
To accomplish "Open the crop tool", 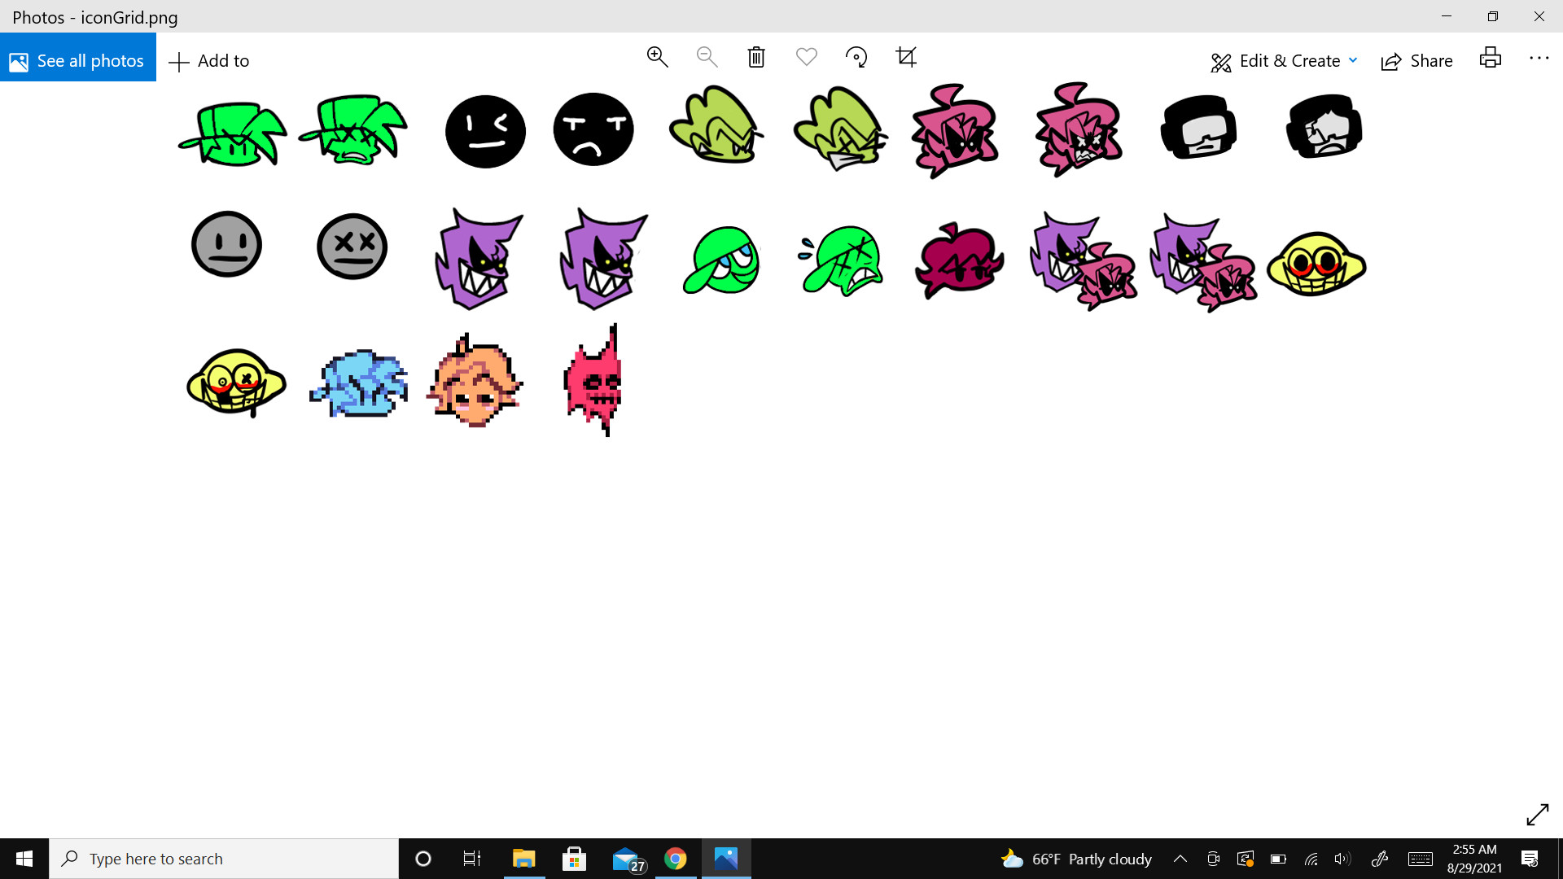I will [906, 57].
